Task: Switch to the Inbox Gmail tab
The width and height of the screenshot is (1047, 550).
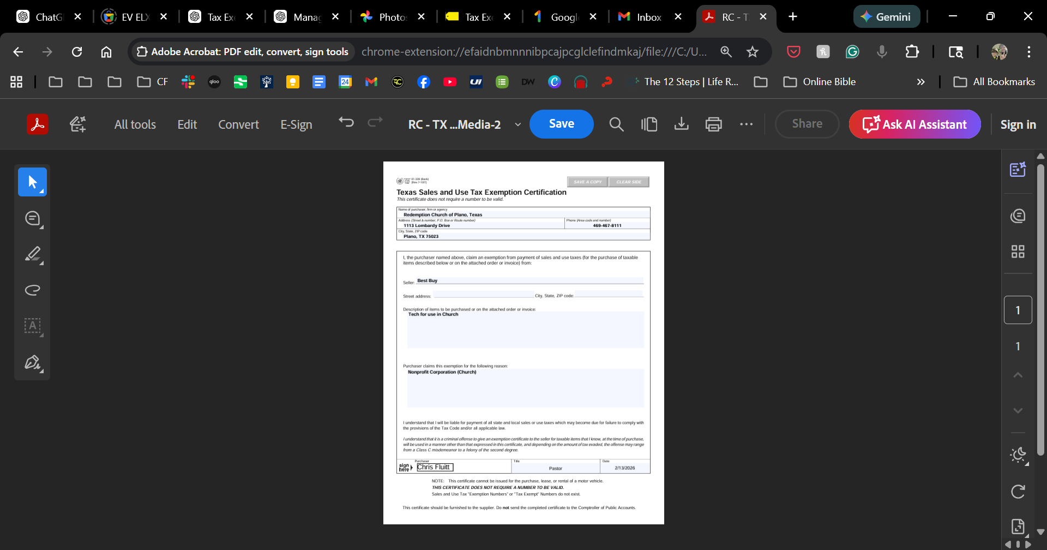Action: 648,17
